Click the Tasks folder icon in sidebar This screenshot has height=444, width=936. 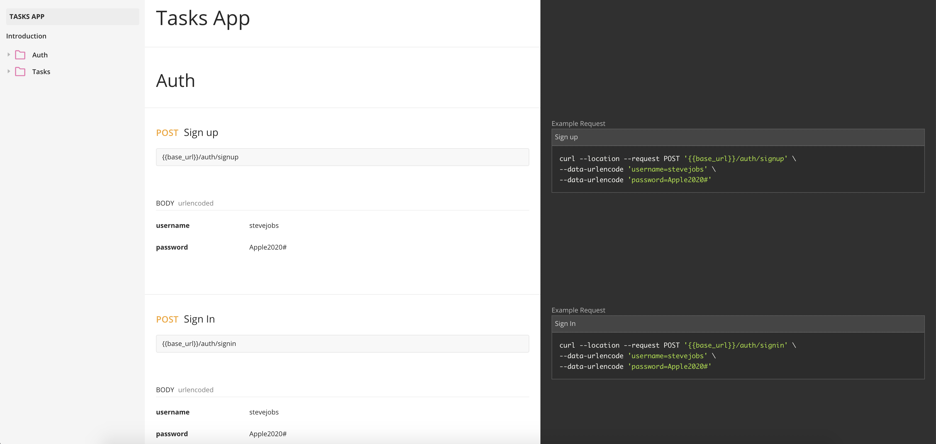click(x=20, y=72)
